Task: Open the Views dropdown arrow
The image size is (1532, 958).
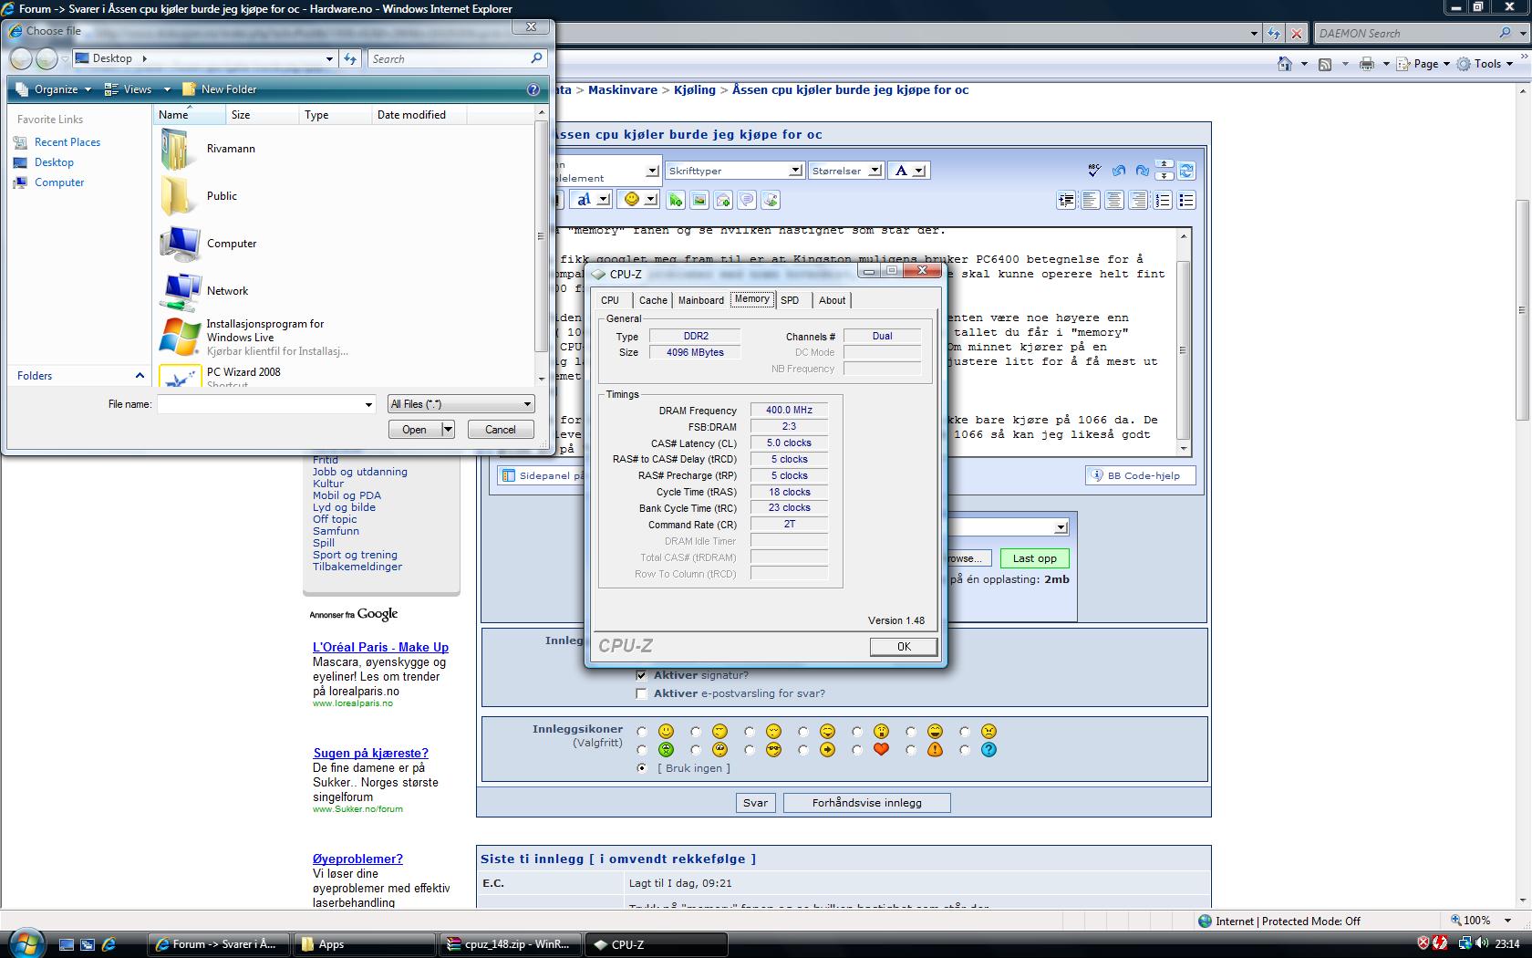Action: 167,89
